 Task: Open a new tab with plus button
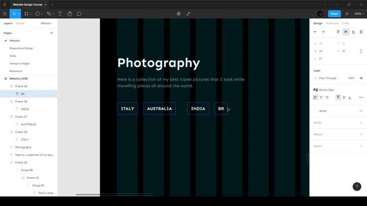pyautogui.click(x=52, y=5)
